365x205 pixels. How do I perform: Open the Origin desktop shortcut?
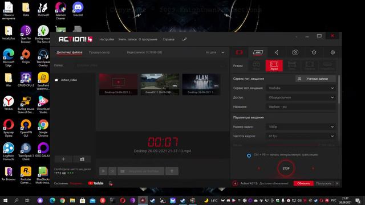tap(26, 56)
